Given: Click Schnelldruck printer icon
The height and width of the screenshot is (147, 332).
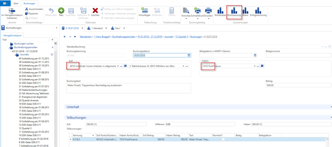Looking at the screenshot, I should 198,11.
